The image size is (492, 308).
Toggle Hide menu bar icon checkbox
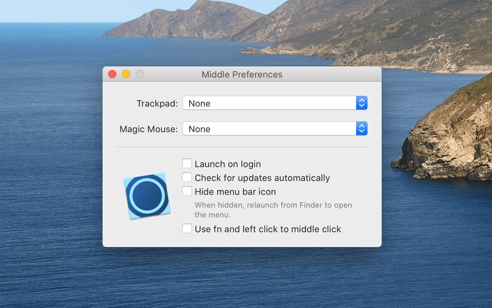[187, 191]
